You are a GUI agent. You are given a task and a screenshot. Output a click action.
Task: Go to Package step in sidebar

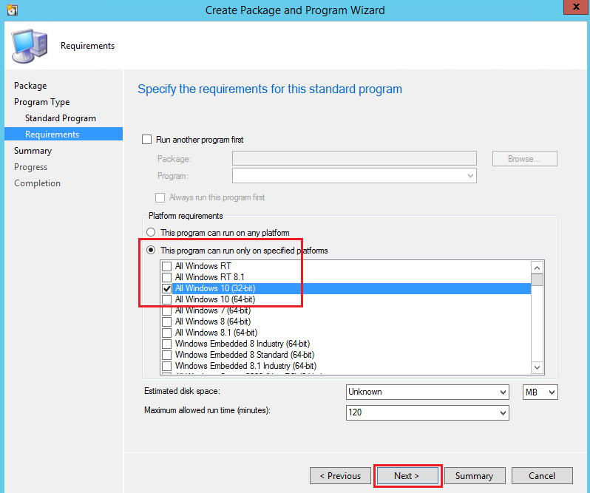(30, 86)
